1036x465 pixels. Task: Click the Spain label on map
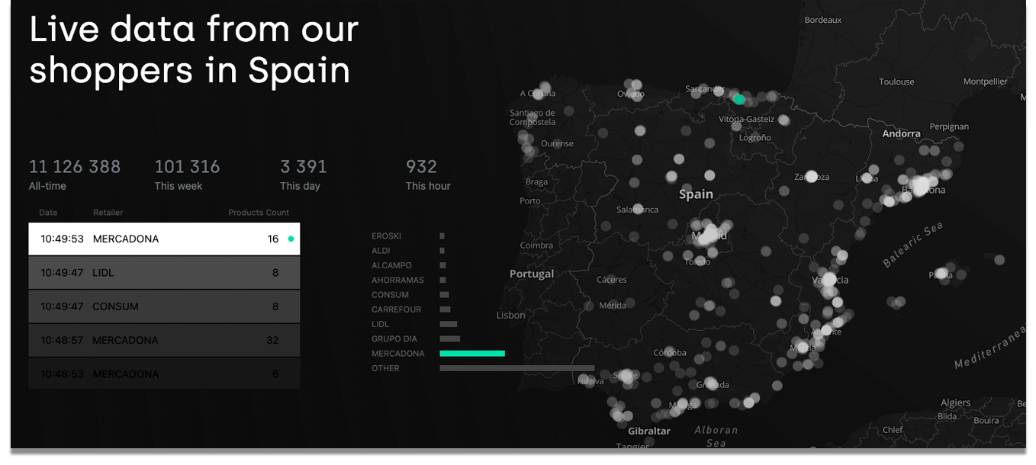pyautogui.click(x=696, y=194)
